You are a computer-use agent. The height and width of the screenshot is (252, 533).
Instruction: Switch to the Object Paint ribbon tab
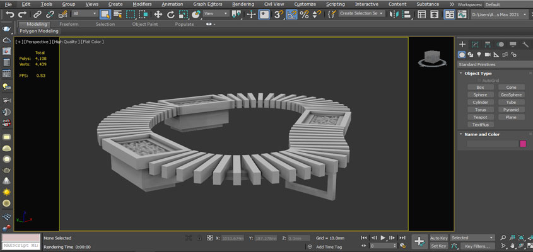click(146, 25)
